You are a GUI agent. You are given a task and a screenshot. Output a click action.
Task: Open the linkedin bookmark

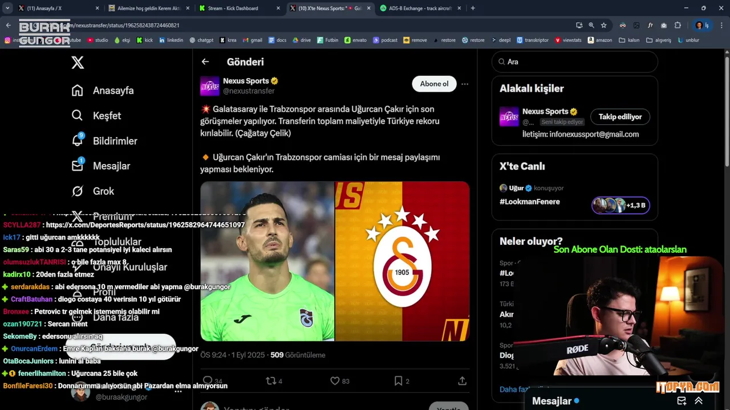[x=171, y=40]
